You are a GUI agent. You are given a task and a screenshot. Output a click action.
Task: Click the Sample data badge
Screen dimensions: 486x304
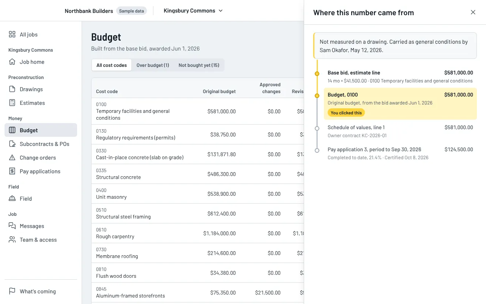(131, 11)
